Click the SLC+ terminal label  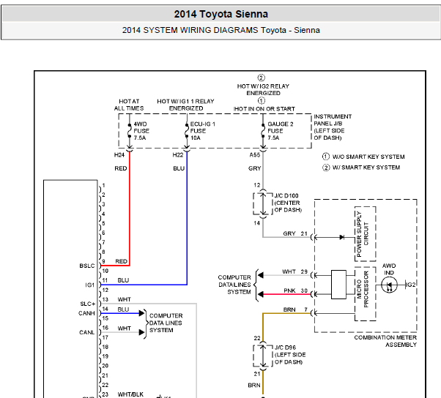pyautogui.click(x=88, y=304)
